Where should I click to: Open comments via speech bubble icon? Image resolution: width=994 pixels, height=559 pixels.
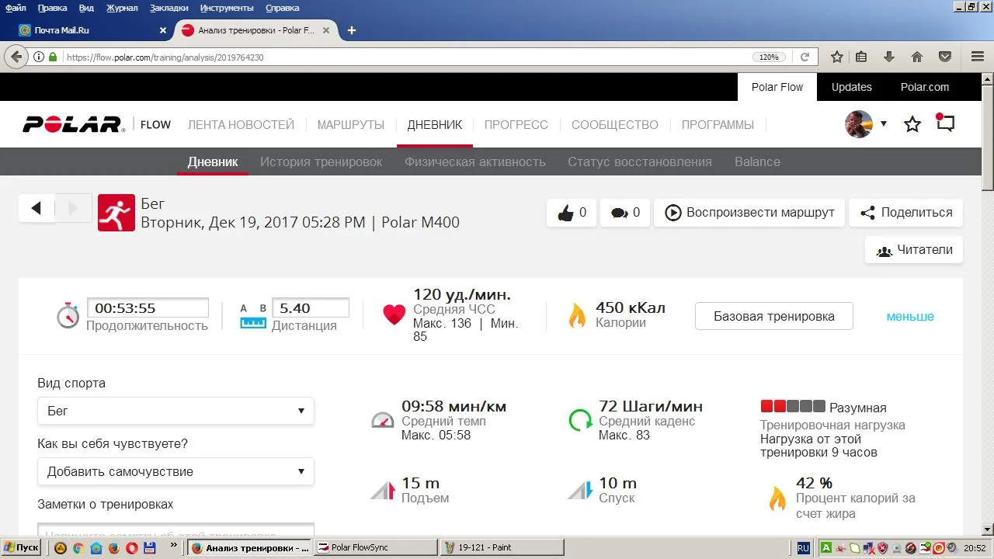619,213
